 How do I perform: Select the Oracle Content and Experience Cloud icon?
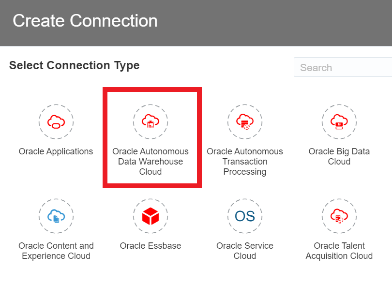(x=56, y=215)
